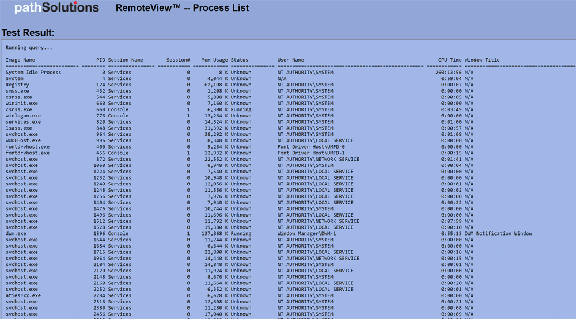Select the CPU Time column header
The image size is (576, 319).
coord(449,60)
